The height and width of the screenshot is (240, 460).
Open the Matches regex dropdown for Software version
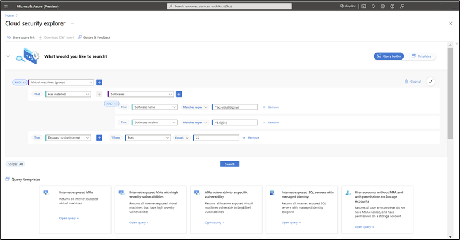click(195, 123)
